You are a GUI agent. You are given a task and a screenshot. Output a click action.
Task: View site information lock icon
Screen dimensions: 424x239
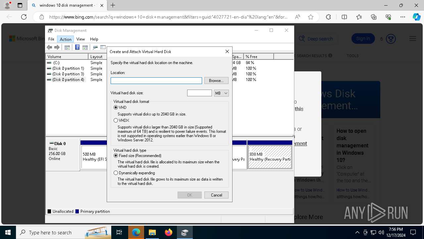[x=41, y=17]
